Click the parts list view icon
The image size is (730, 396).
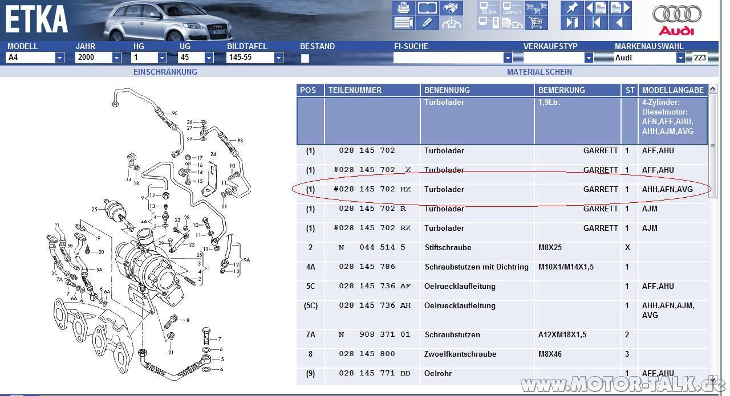403,23
